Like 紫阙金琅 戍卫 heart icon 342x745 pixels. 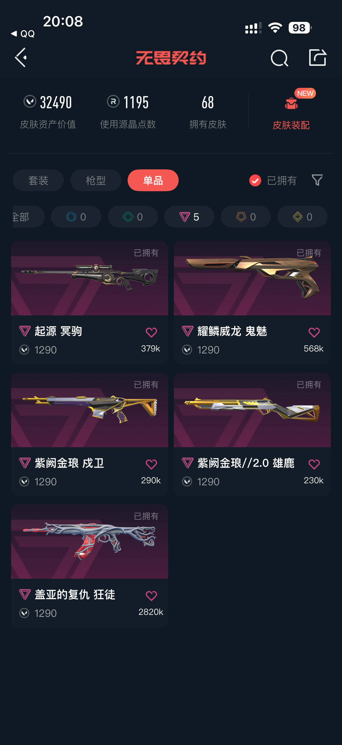[x=151, y=464]
